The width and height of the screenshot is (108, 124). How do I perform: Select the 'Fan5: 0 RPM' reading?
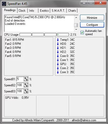coord(13,56)
